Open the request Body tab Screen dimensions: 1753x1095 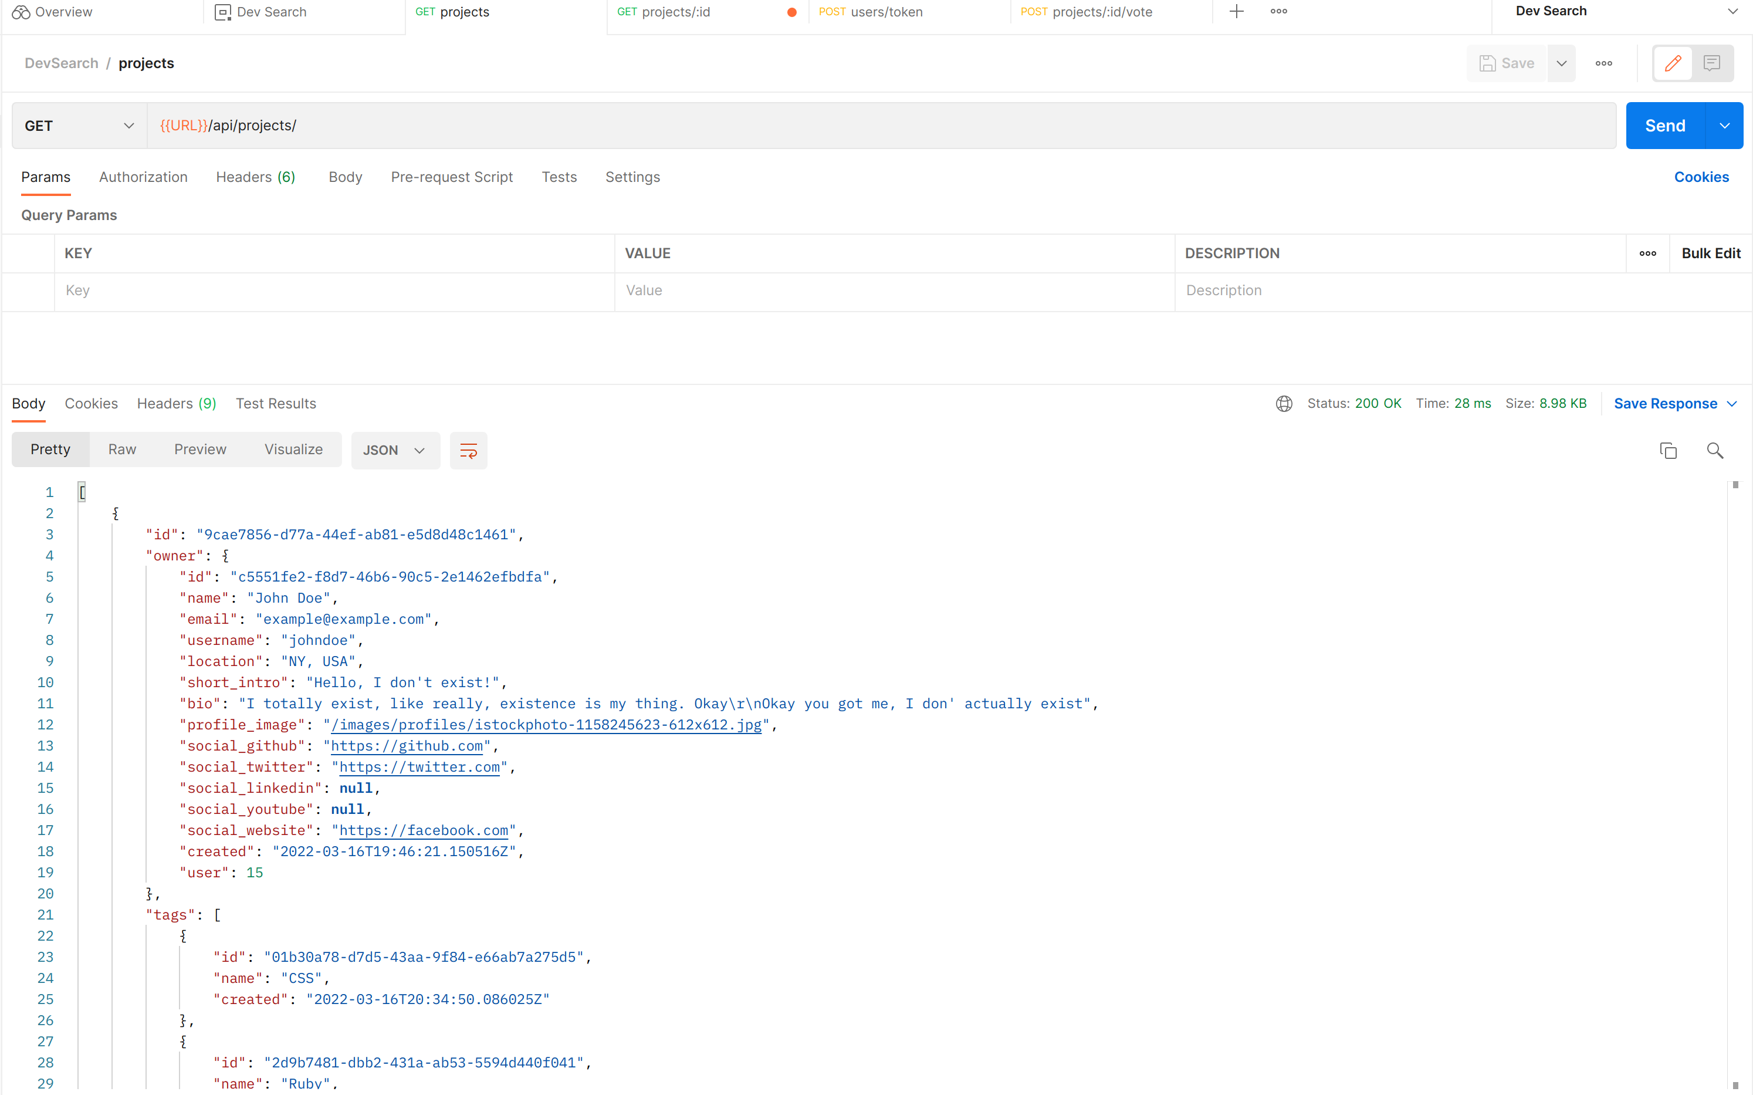click(346, 177)
